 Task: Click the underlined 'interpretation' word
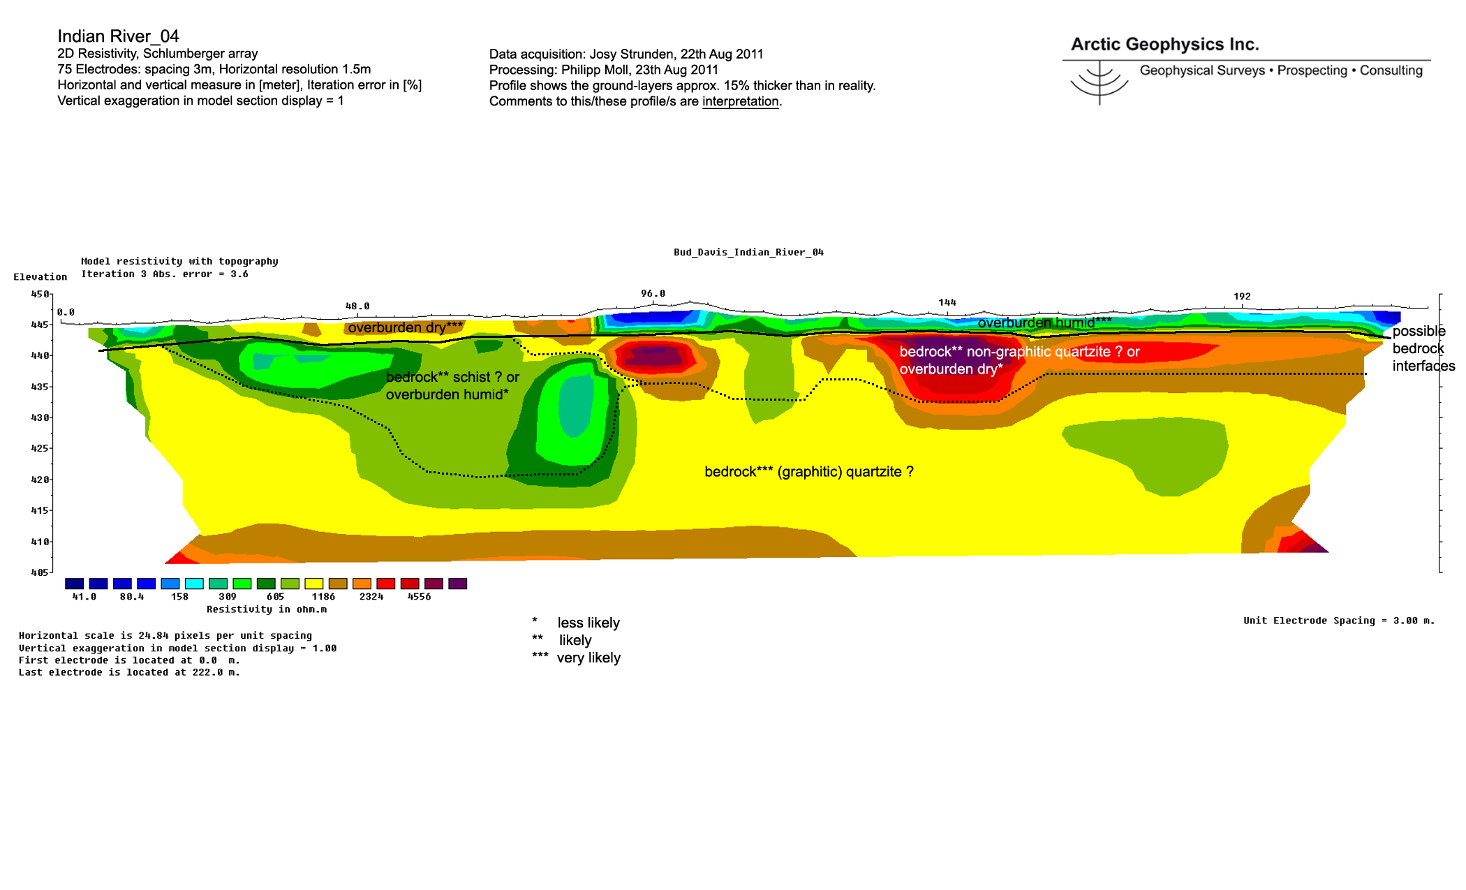point(740,101)
